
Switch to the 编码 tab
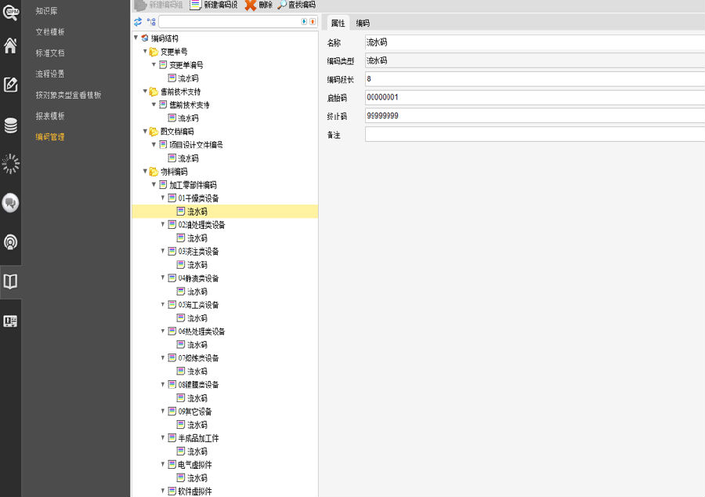click(x=363, y=23)
